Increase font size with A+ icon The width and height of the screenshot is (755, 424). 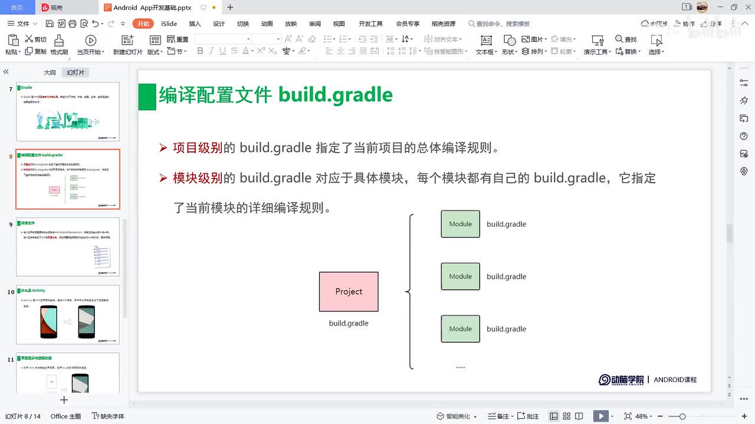pos(288,39)
